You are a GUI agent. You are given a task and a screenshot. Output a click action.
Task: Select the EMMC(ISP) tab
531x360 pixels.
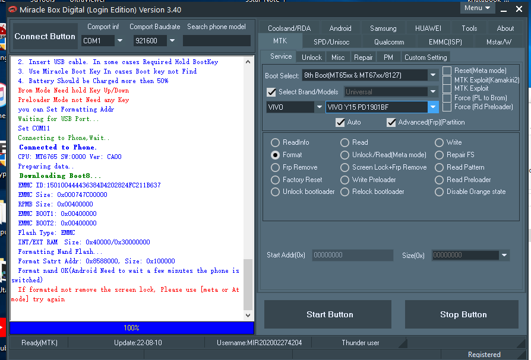click(x=445, y=42)
